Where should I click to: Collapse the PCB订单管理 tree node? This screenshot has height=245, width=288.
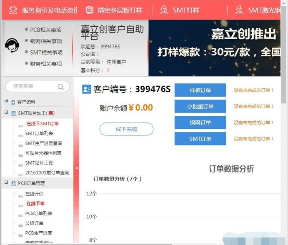click(6, 182)
